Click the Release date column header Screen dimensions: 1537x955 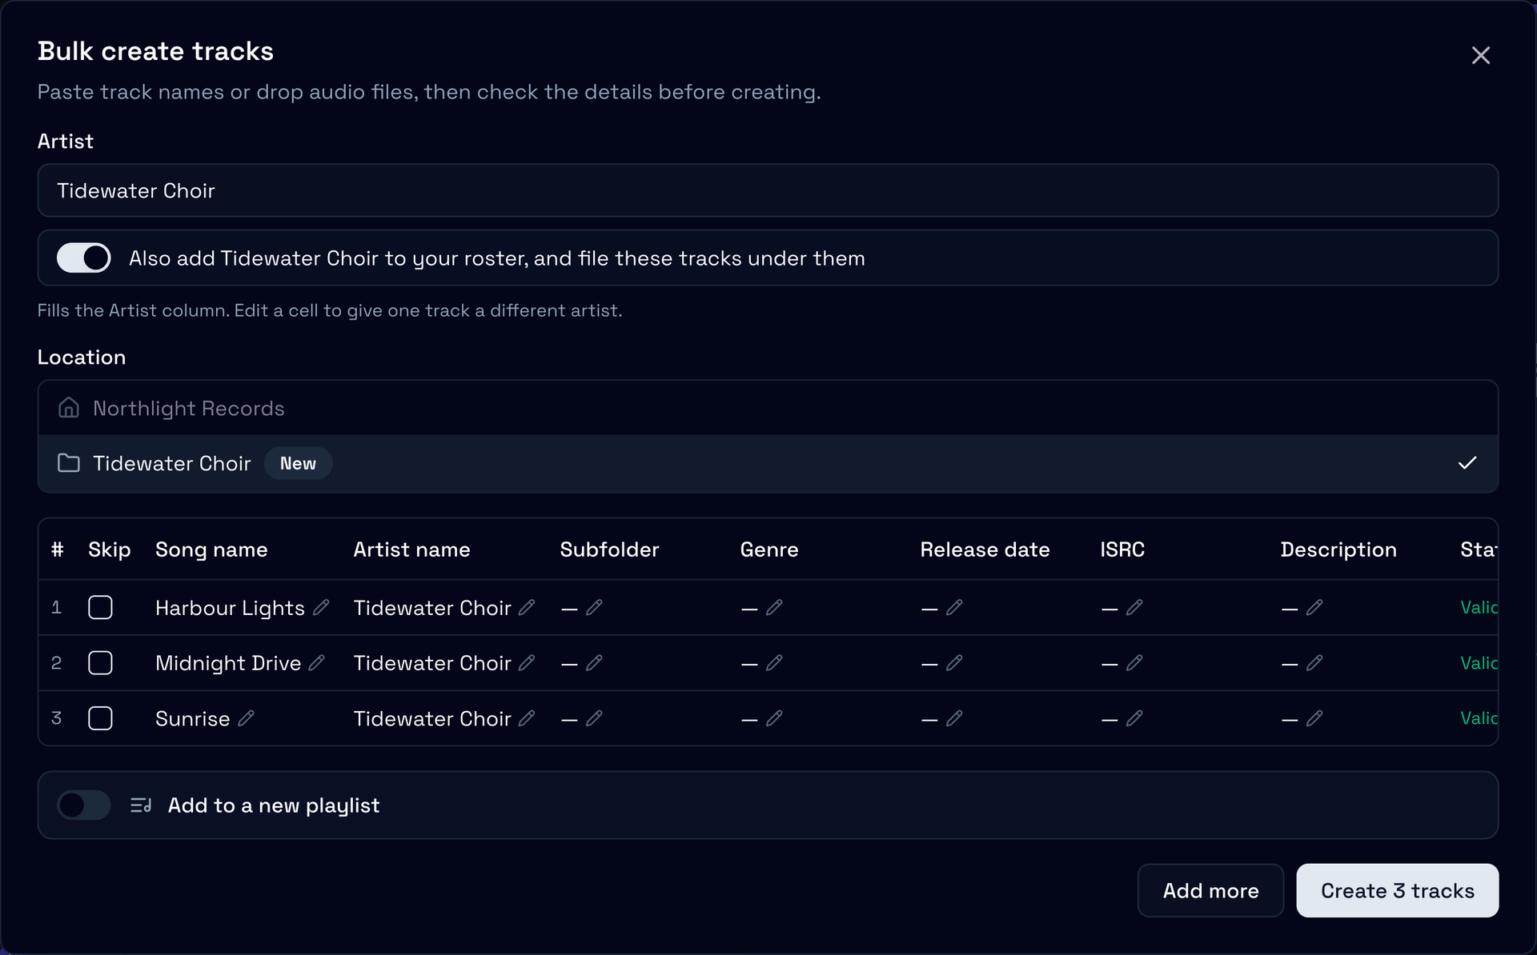(985, 549)
